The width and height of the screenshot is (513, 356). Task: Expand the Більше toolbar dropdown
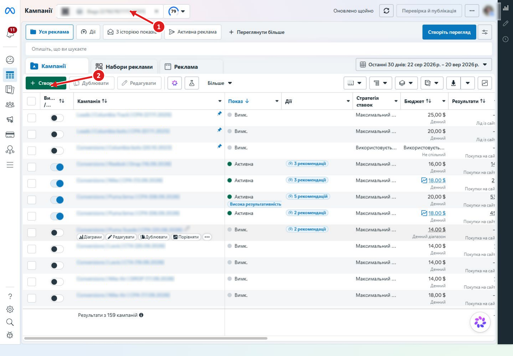pyautogui.click(x=219, y=83)
